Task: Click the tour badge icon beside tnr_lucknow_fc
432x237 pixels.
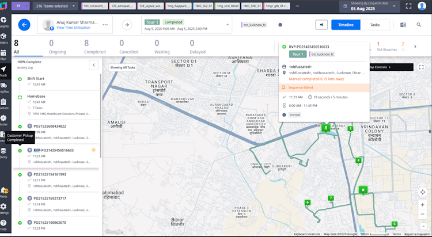Action: (280, 25)
